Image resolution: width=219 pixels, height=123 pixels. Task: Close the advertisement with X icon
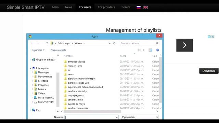213,37
